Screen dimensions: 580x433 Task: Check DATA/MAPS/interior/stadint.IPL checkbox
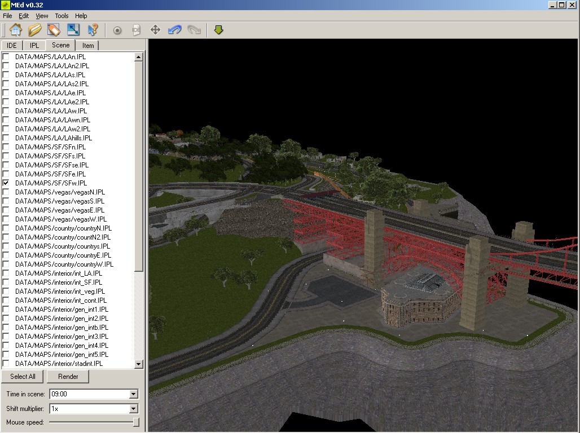(6, 364)
